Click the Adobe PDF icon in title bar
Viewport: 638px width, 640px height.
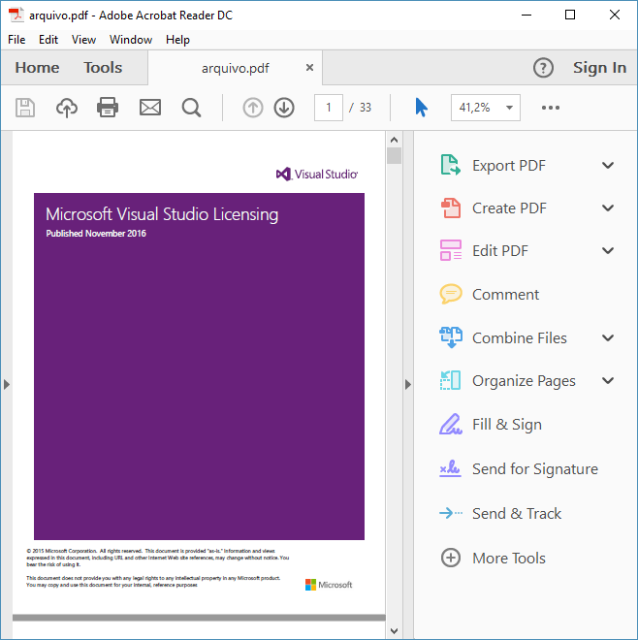click(16, 16)
